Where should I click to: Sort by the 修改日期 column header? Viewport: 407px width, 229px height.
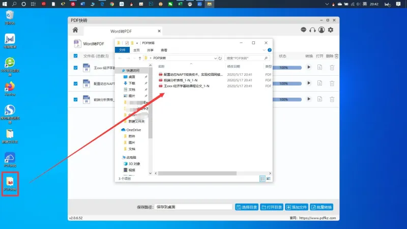pyautogui.click(x=234, y=67)
